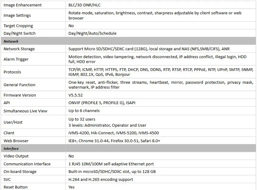257x190 pixels.
Task: Click the "Protocols" label
Action: [12, 72]
